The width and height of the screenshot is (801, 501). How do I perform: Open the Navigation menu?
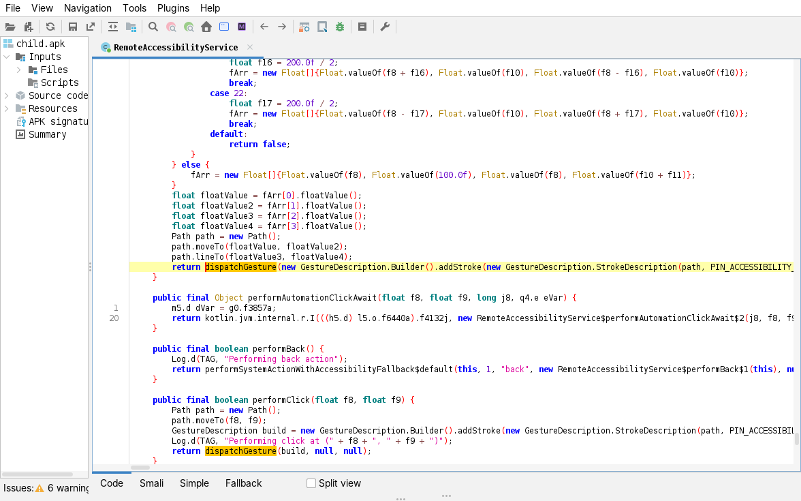tap(88, 8)
